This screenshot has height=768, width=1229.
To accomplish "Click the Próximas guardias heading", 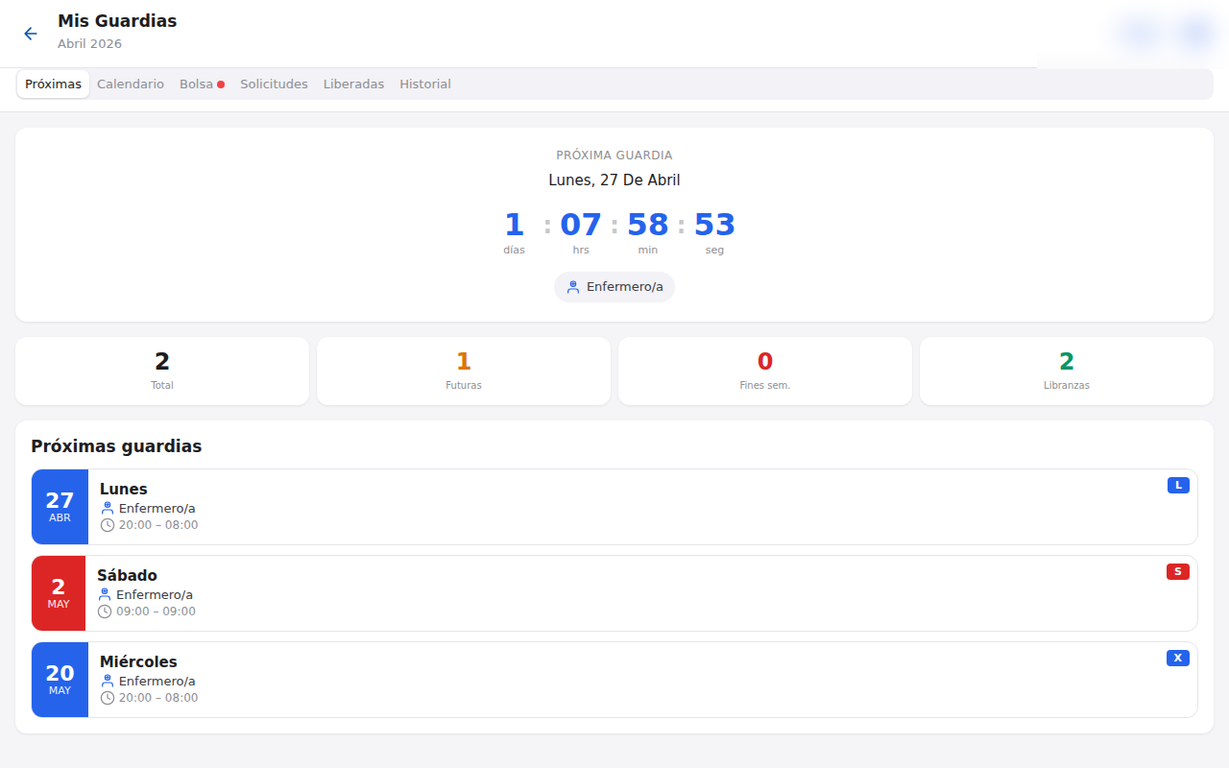I will (116, 446).
